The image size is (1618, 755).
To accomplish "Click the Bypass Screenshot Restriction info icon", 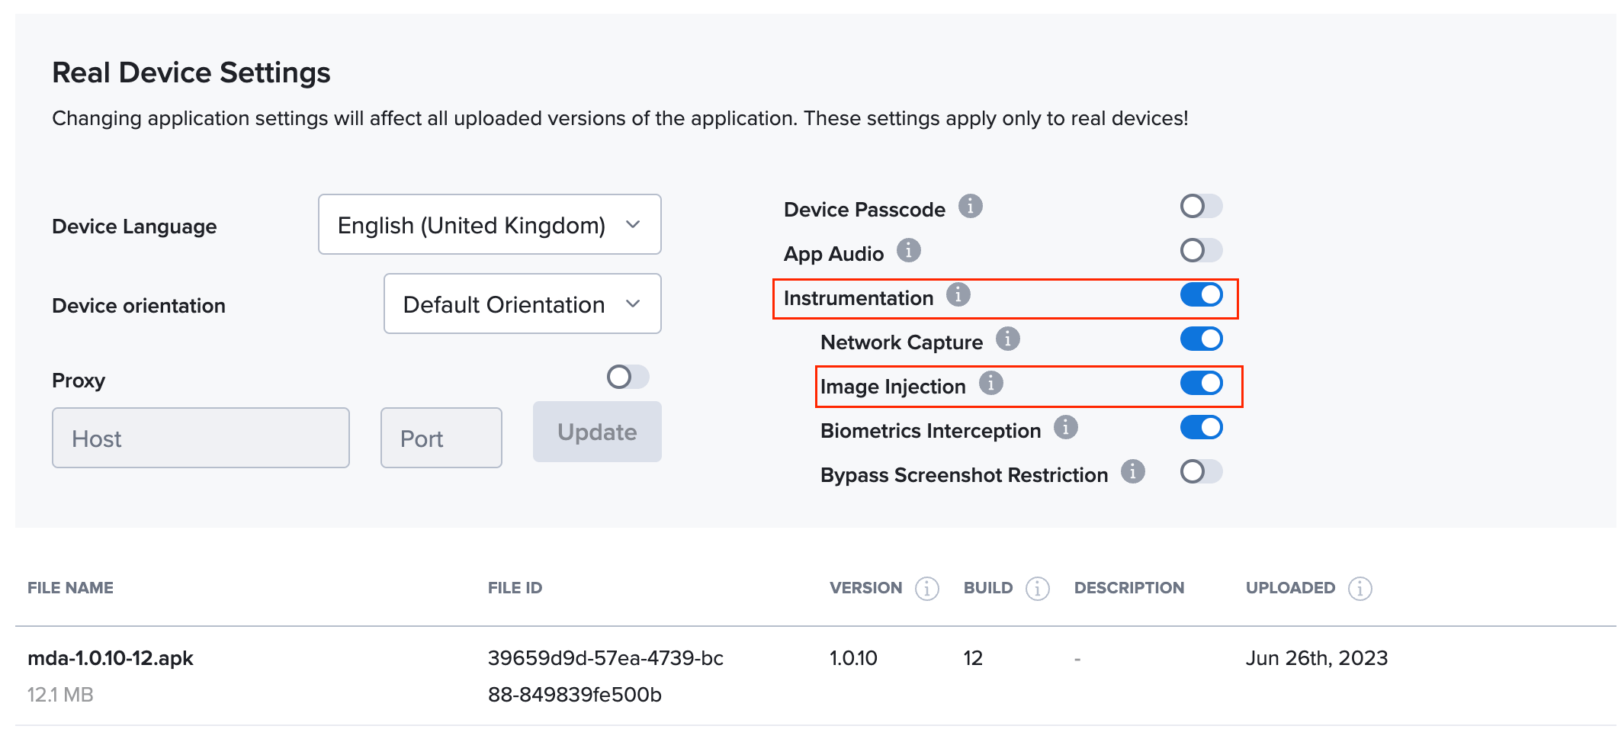I will 1134,472.
